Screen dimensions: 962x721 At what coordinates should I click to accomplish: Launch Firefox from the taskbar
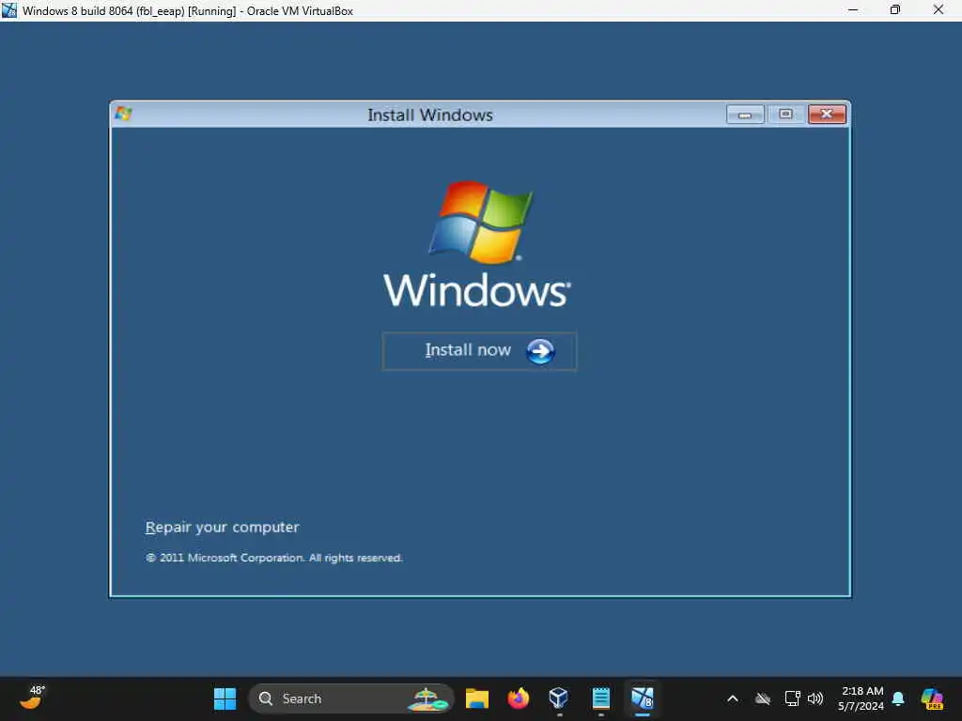click(x=518, y=698)
